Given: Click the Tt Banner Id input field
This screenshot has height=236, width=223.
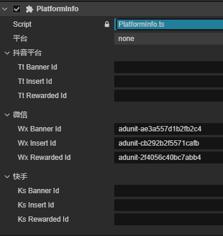Looking at the screenshot, I should pyautogui.click(x=169, y=67).
